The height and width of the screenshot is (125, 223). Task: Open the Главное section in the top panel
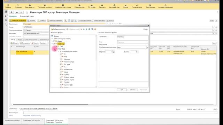pos(8,6)
